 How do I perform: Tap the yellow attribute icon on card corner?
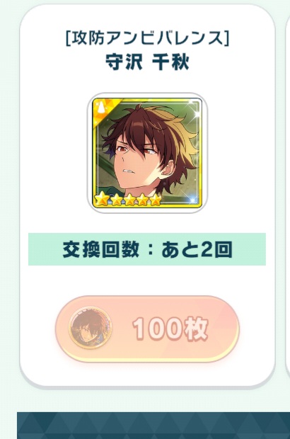100,107
